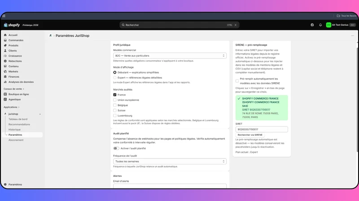
Task: Click the browser apps grid icon
Action: pos(4,16)
